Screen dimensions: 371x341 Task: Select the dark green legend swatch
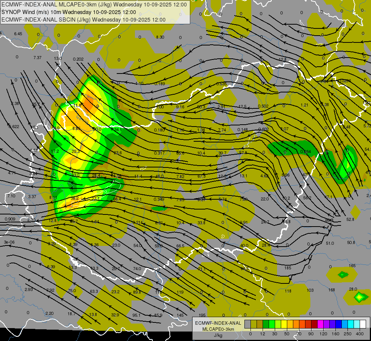pos(266,324)
